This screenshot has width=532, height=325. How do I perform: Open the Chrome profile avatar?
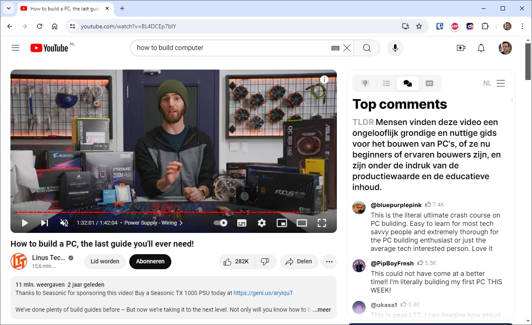pyautogui.click(x=507, y=26)
